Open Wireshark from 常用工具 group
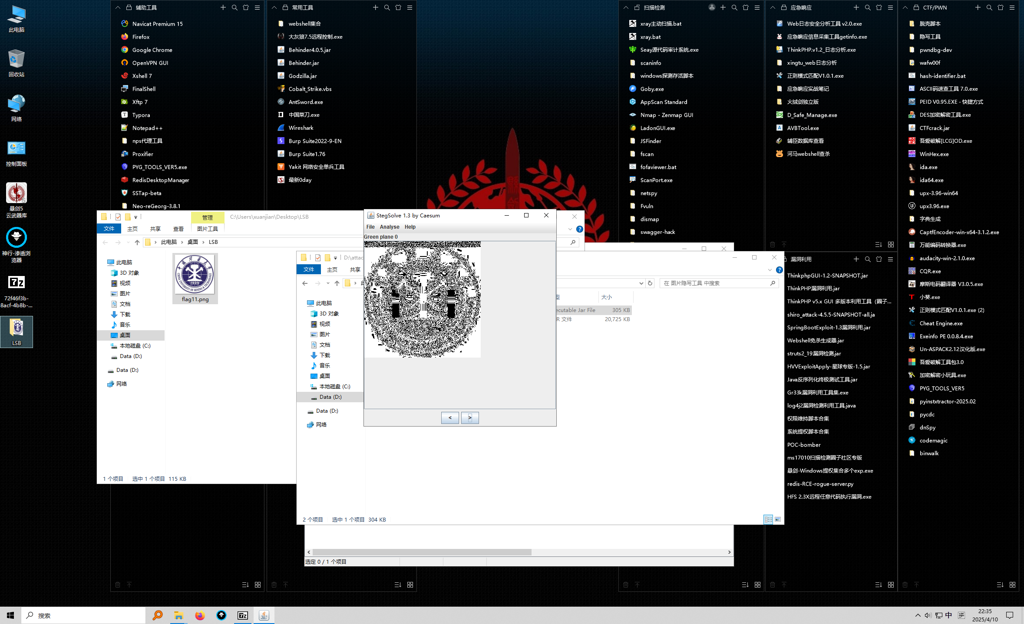The image size is (1024, 624). (x=301, y=128)
